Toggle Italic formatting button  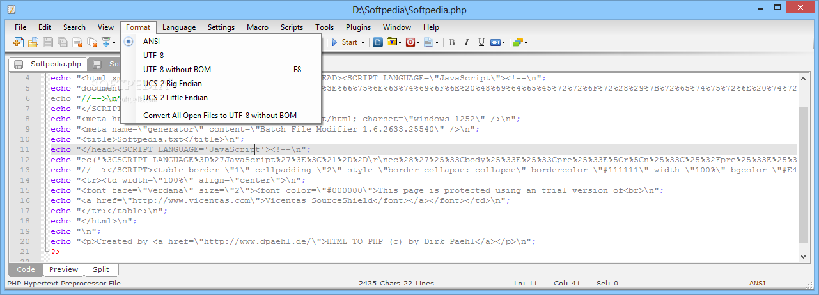pyautogui.click(x=466, y=43)
